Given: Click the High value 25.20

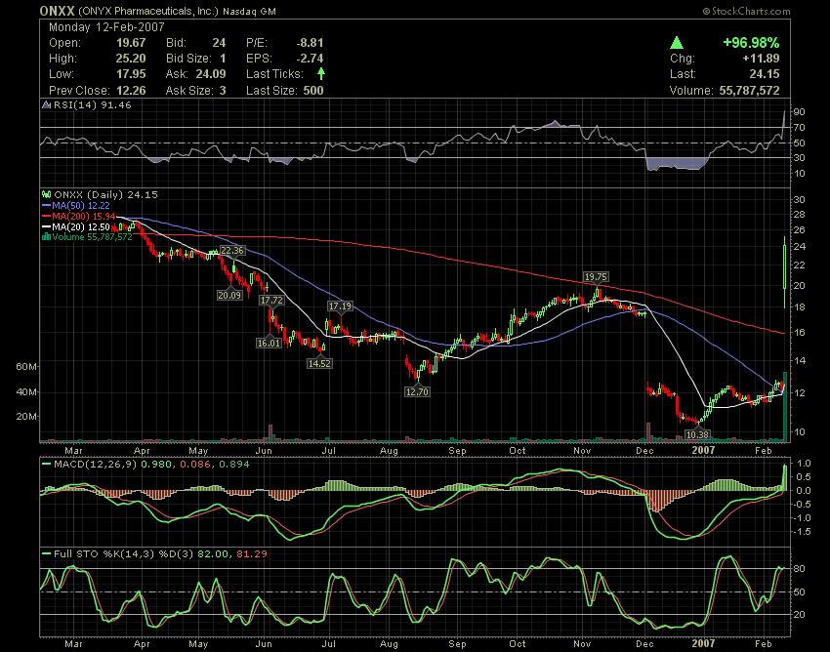Looking at the screenshot, I should tap(131, 59).
